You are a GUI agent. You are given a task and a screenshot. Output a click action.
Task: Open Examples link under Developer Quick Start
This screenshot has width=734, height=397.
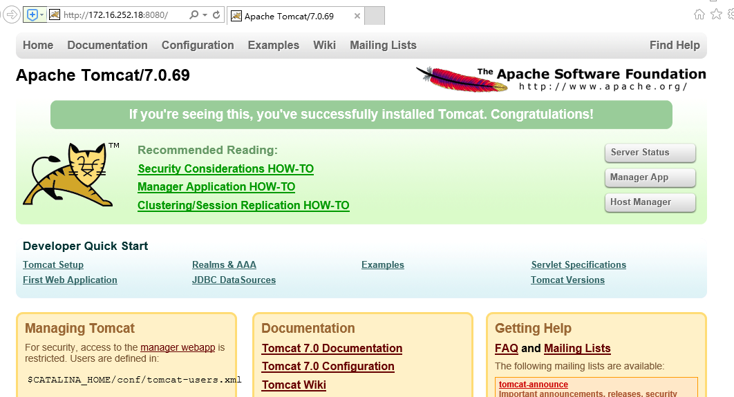(383, 264)
